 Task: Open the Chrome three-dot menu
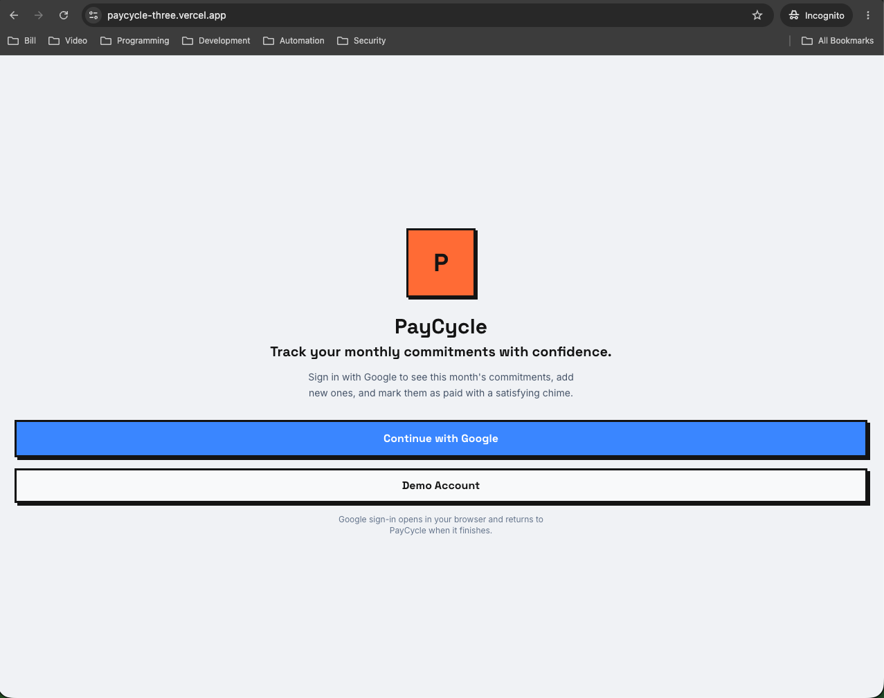[868, 15]
